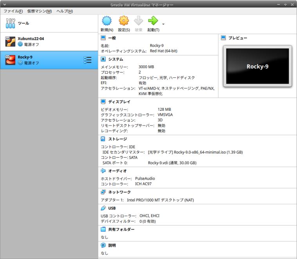Open the 仮想マシン(M) menu
This screenshot has width=297, height=259.
tap(40, 11)
